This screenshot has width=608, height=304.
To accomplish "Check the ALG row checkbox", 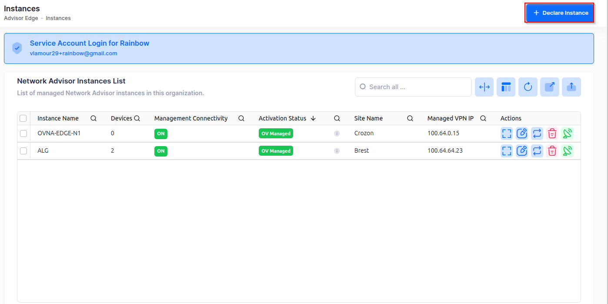I will click(x=23, y=151).
